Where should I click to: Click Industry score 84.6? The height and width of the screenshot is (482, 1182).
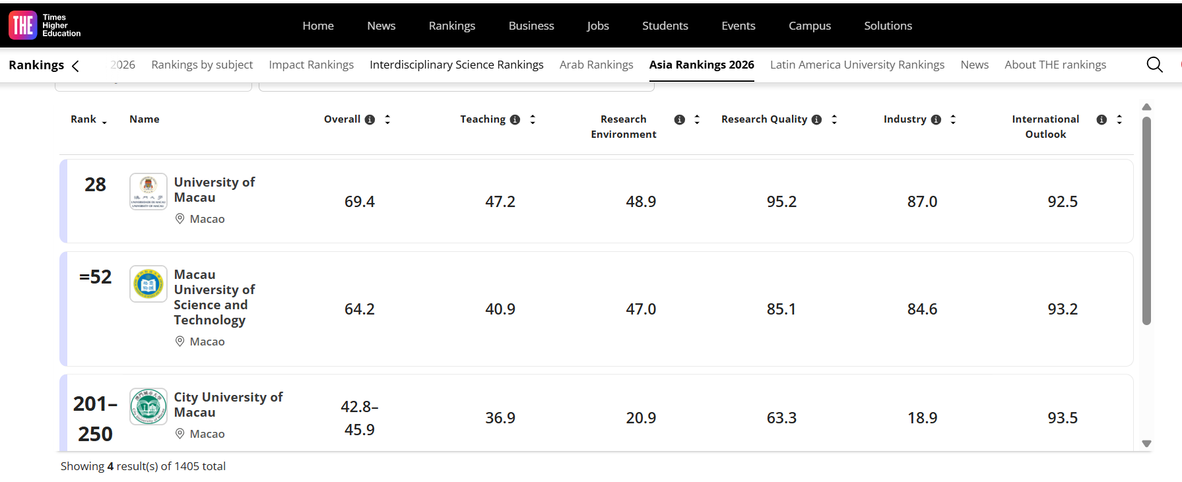922,309
